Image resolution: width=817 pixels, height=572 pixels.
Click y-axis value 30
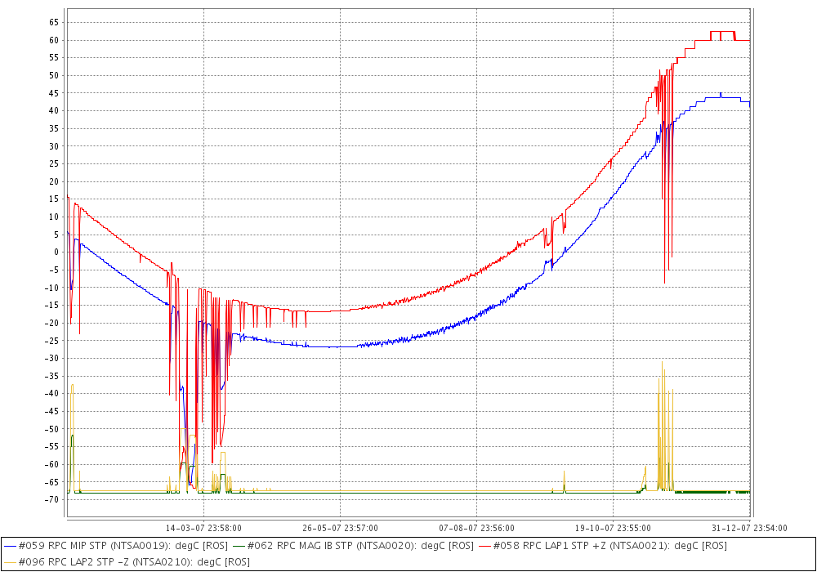tap(54, 146)
